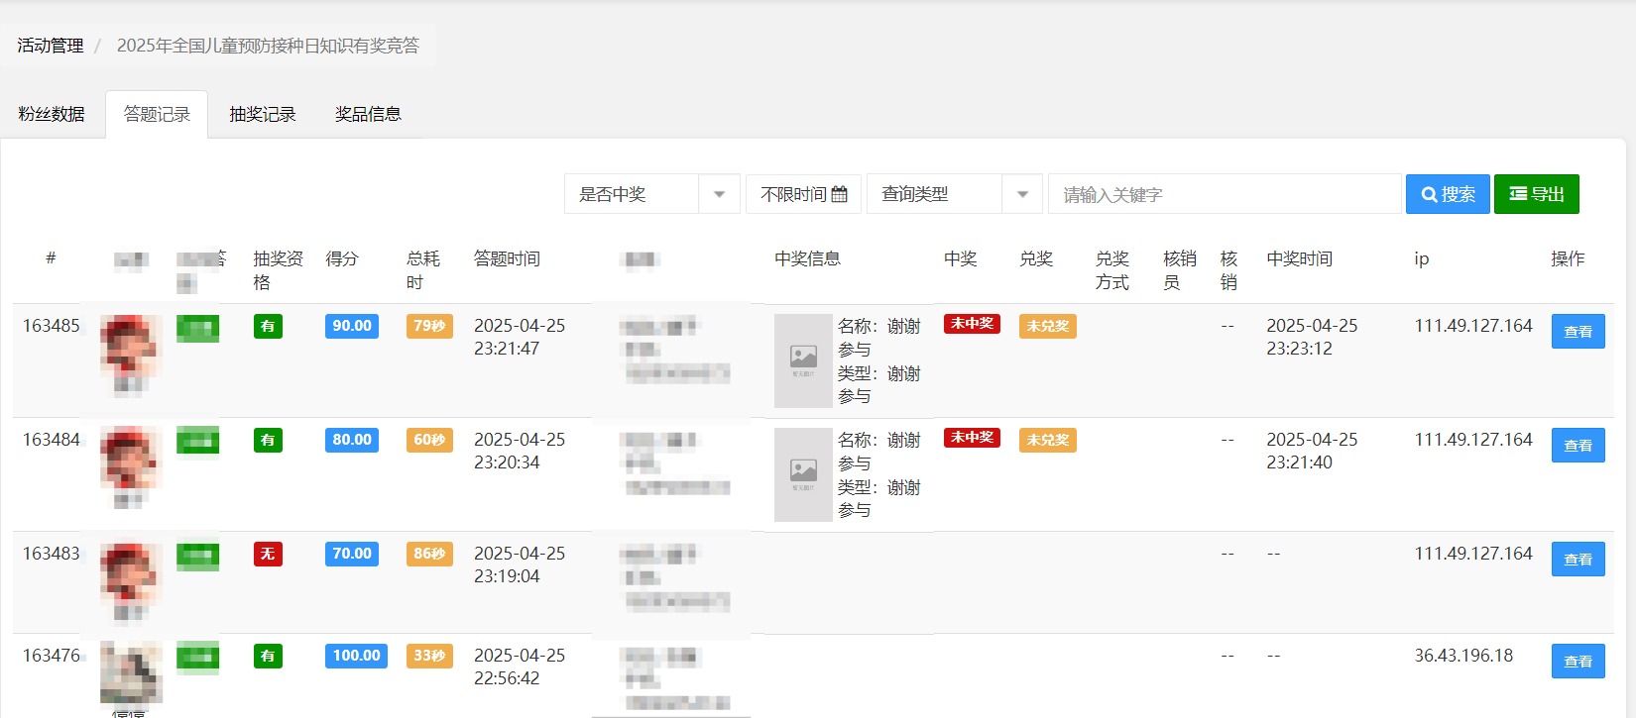Screen dimensions: 1636x718
Task: Switch to the 奖品信息 tab
Action: (368, 114)
